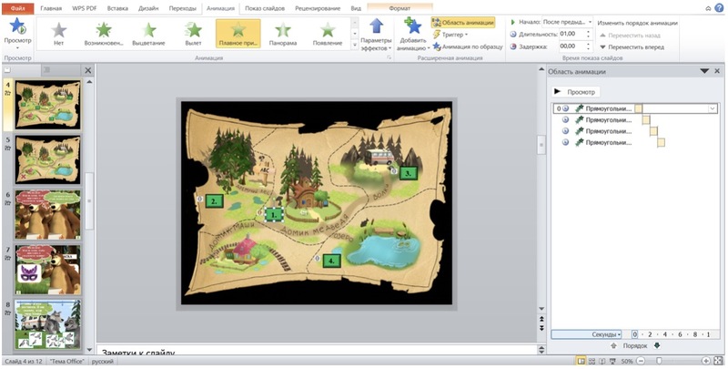Close the slide thumbnails pane
This screenshot has height=369, width=728.
pyautogui.click(x=88, y=71)
